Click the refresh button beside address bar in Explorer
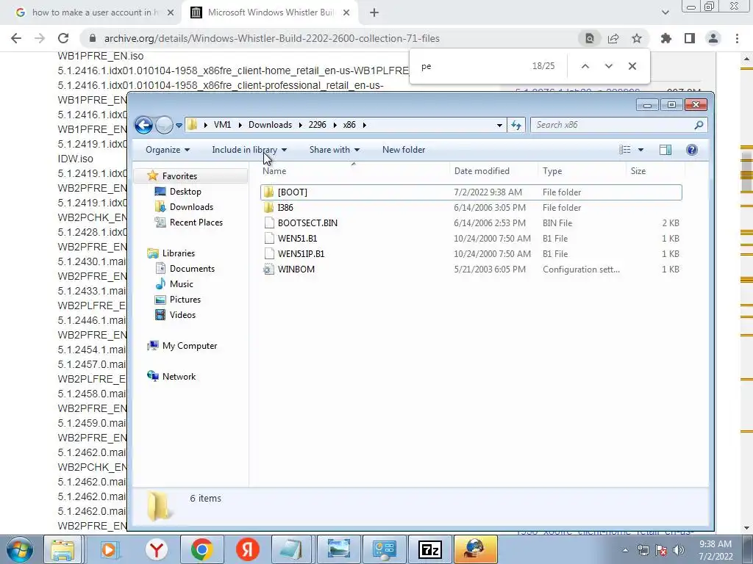The image size is (753, 564). point(516,125)
